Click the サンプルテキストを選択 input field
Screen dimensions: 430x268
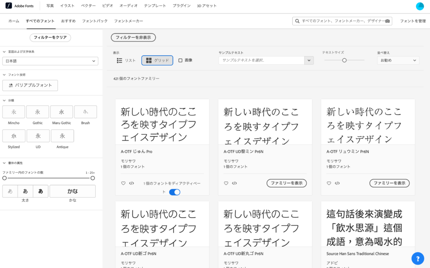(262, 60)
